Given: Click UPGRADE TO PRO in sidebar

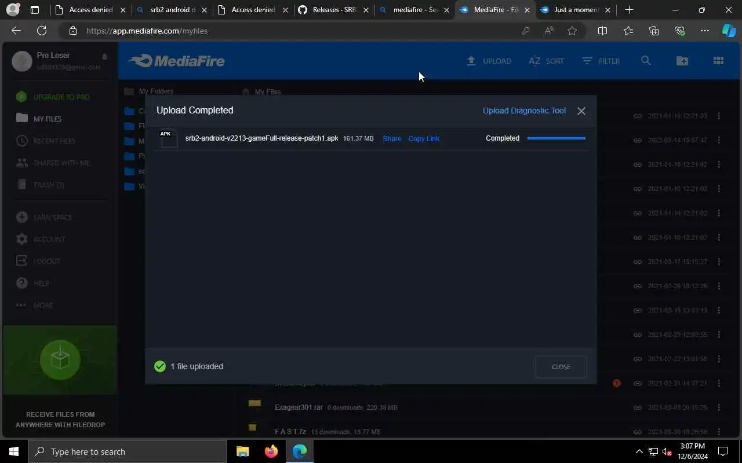Looking at the screenshot, I should [x=53, y=97].
